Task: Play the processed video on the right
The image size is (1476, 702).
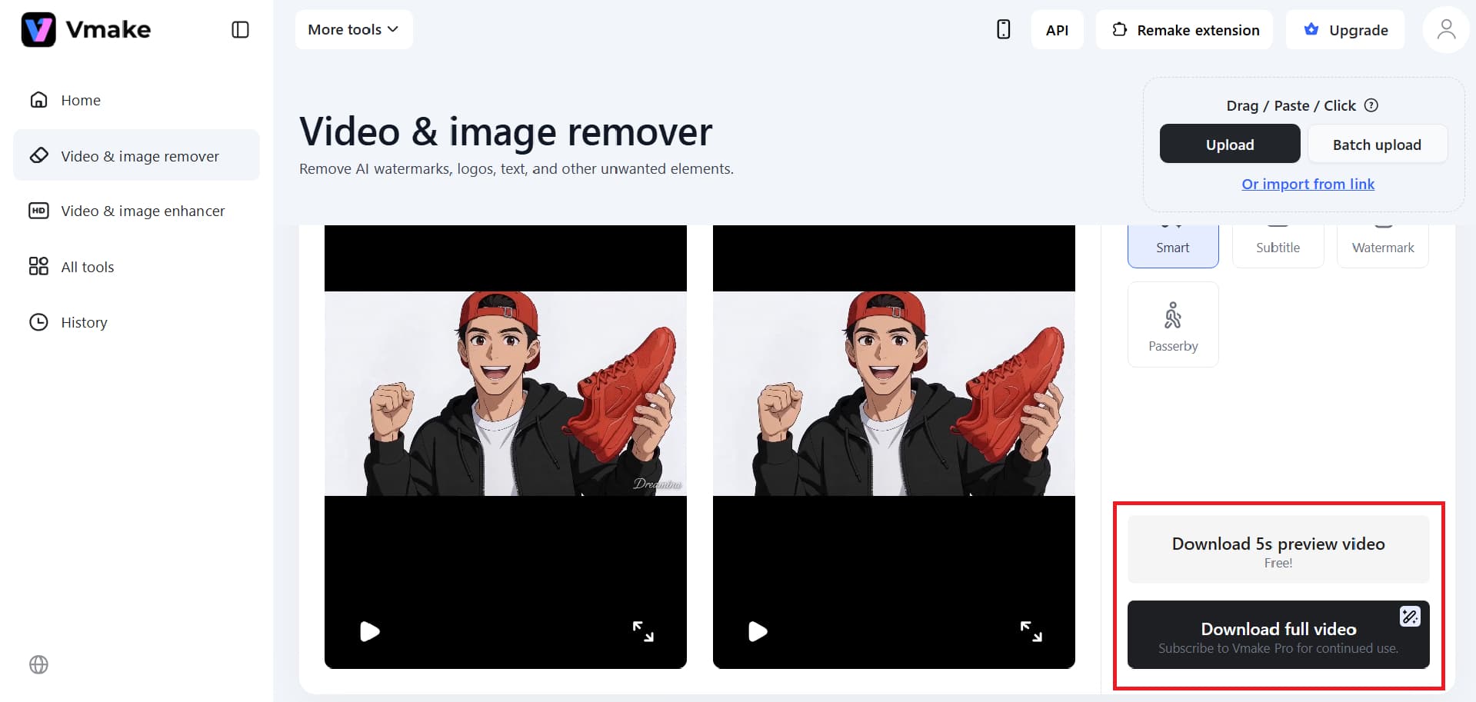Action: (x=758, y=631)
